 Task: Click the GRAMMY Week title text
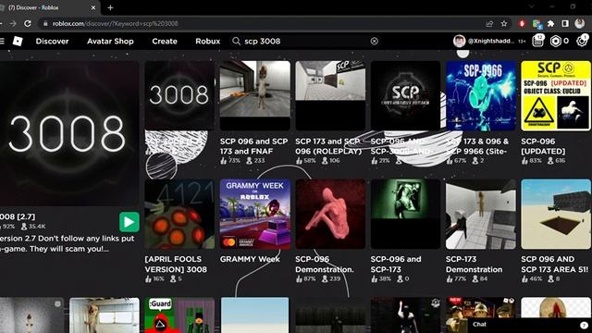(x=250, y=259)
